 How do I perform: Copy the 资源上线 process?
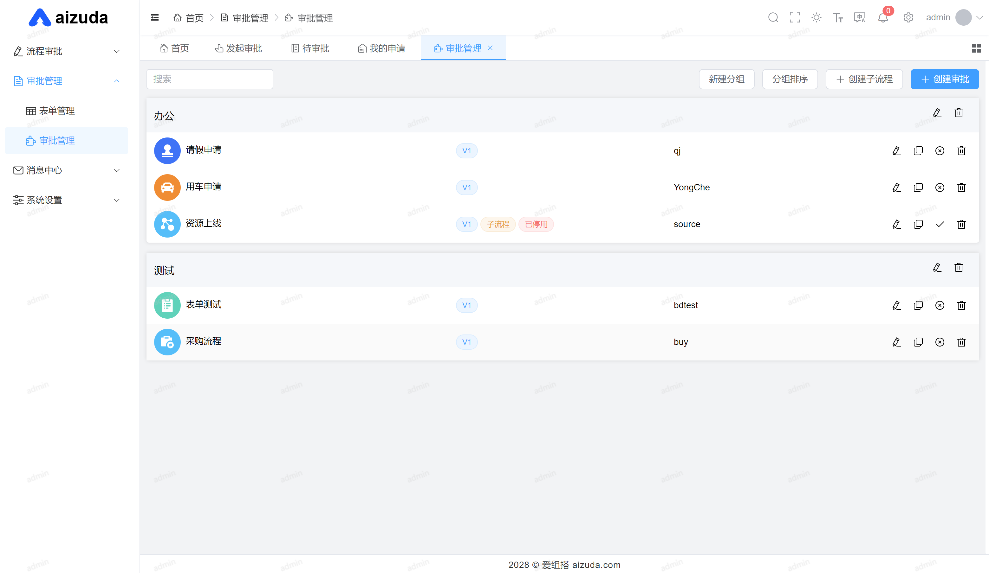(918, 225)
